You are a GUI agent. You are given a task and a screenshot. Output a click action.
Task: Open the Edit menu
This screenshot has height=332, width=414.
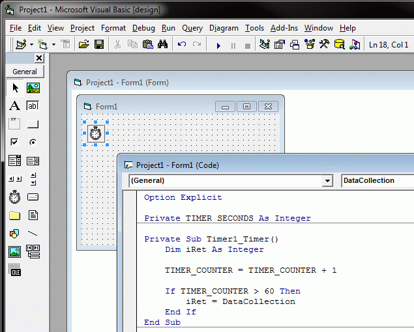click(x=35, y=28)
